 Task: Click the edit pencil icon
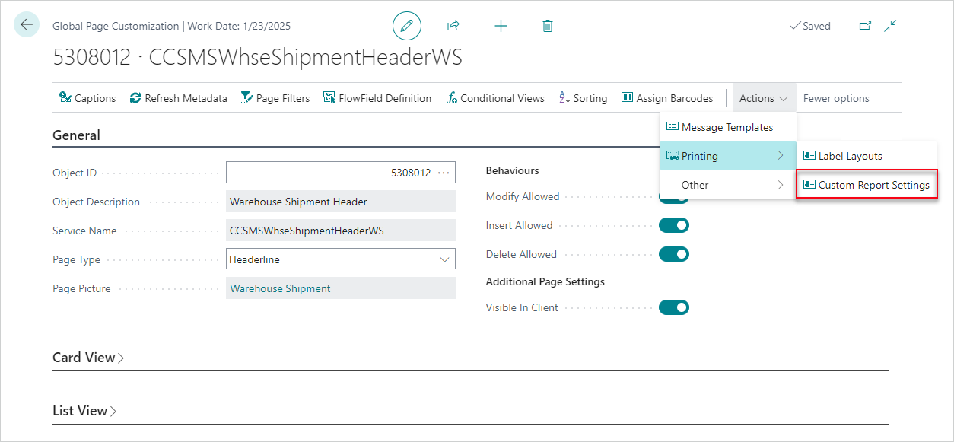point(407,25)
